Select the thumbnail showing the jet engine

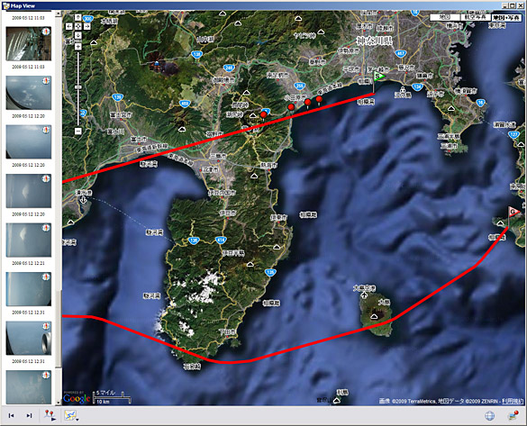pyautogui.click(x=29, y=338)
